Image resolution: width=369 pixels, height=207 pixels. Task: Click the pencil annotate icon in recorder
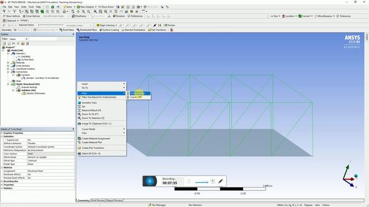220,181
